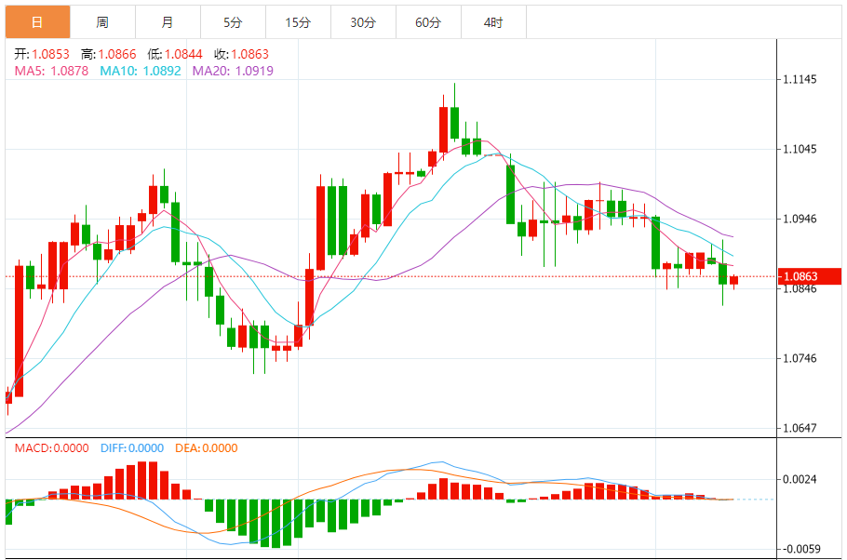Click the DIFF:0.0000 label
847x560 pixels.
click(x=132, y=448)
